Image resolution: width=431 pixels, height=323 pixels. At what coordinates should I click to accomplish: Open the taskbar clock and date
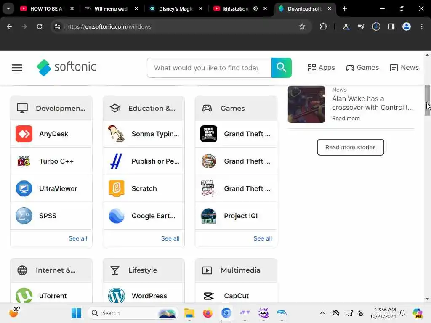[383, 313]
